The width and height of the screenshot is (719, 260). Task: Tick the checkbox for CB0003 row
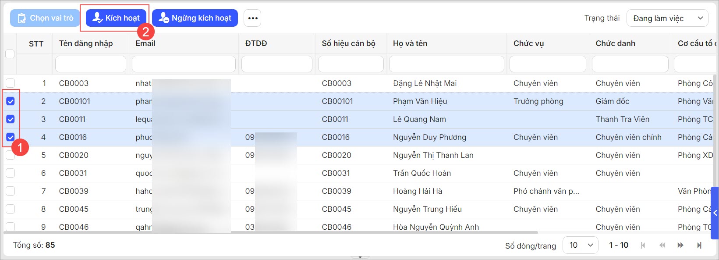11,83
